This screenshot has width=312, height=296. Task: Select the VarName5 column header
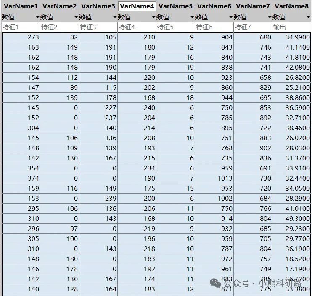tap(175, 6)
